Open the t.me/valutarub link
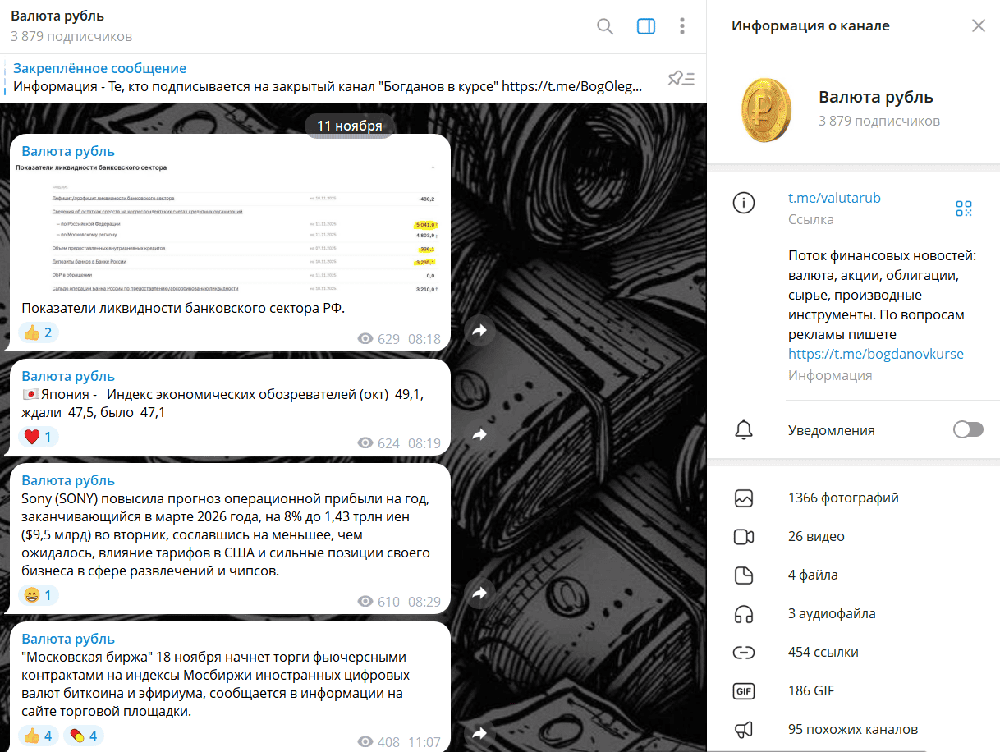This screenshot has width=1000, height=752. click(834, 198)
